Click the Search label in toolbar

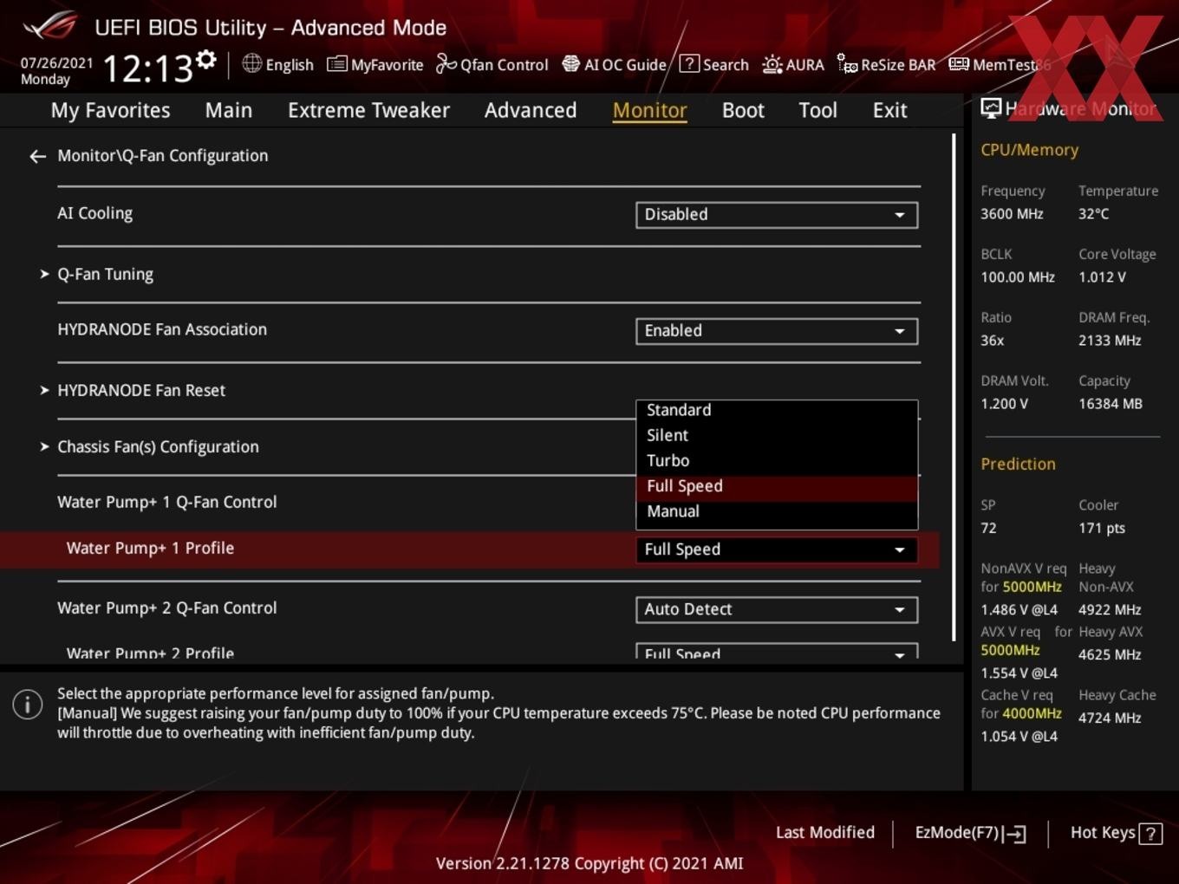click(726, 65)
